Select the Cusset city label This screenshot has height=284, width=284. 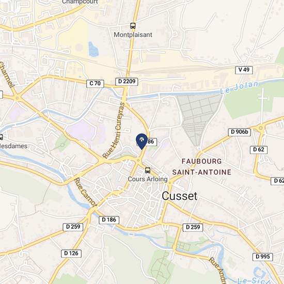click(x=180, y=196)
